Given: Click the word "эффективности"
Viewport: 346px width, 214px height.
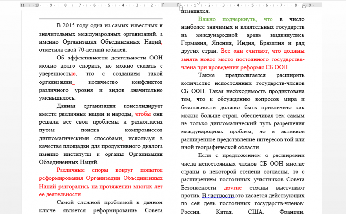Looking at the screenshot, I should tap(88, 58).
